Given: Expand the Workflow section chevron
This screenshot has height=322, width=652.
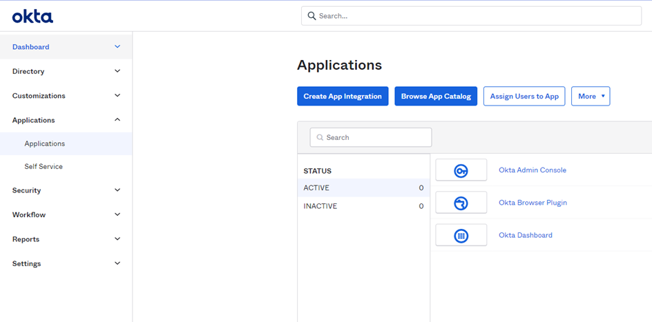Looking at the screenshot, I should (117, 214).
